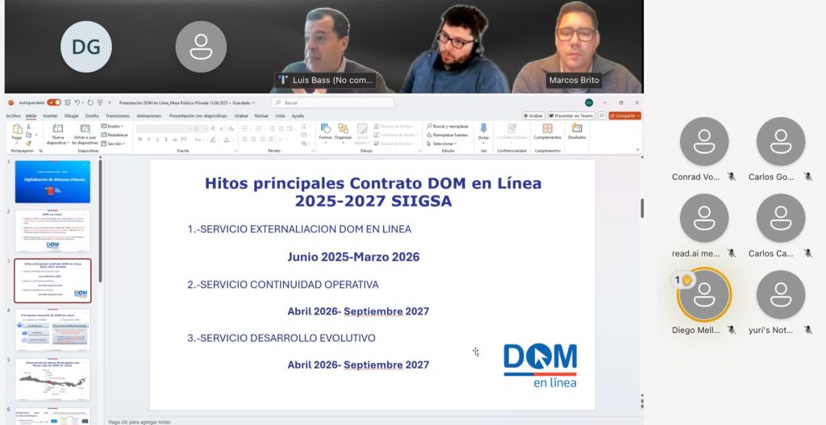The height and width of the screenshot is (425, 826).
Task: Click the notes area Haga clic para agregar notas
Action: (x=139, y=422)
